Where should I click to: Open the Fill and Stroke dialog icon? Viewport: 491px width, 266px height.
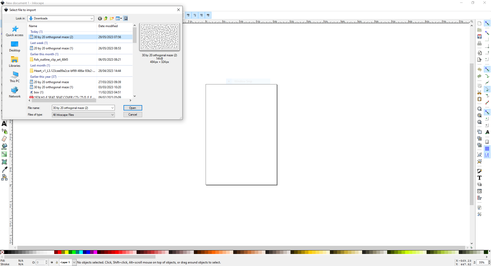tap(479, 171)
